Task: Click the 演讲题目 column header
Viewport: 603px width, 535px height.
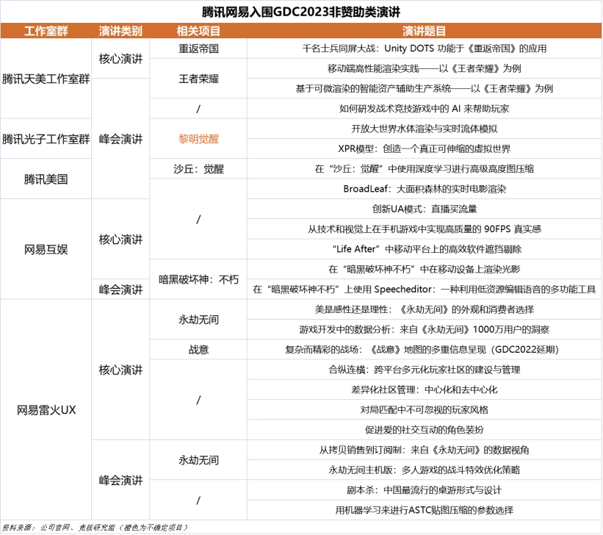Action: point(425,31)
